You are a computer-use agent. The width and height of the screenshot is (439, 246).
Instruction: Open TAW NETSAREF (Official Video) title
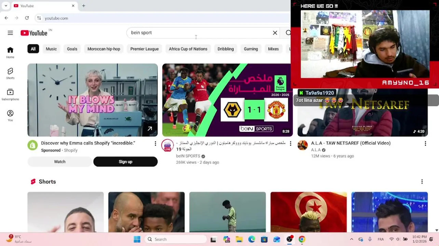(351, 143)
